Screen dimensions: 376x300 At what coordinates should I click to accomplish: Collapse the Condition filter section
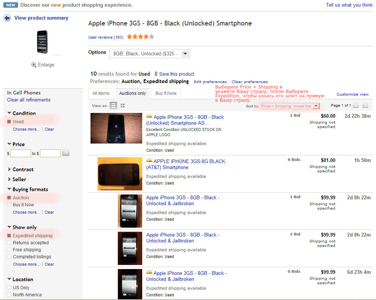coord(9,113)
